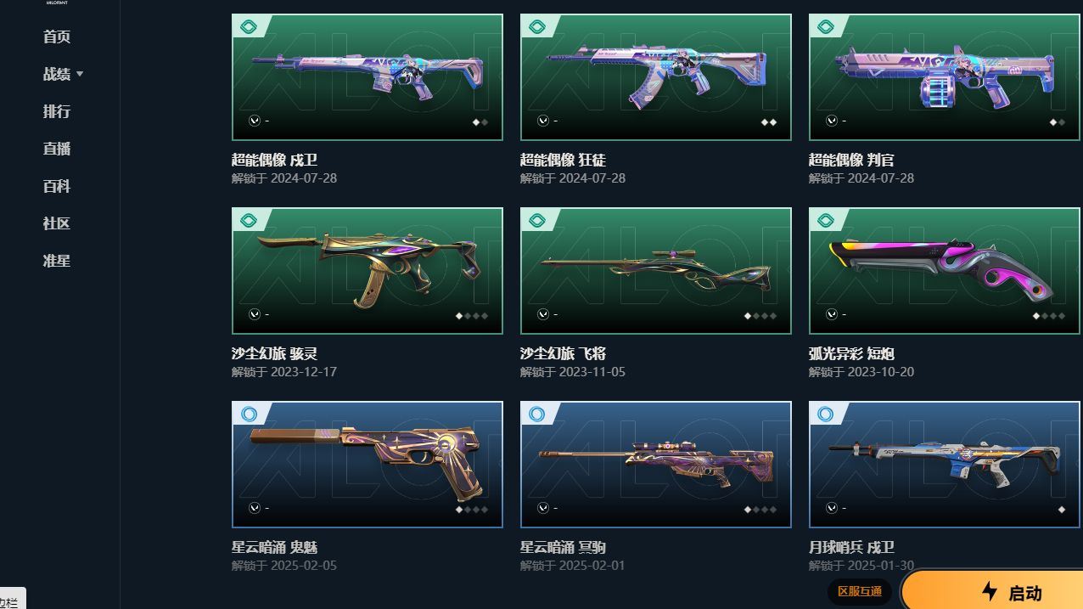The height and width of the screenshot is (609, 1083).
Task: Select 星云暗涌 冥驹 skin thumbnail
Action: 656,465
